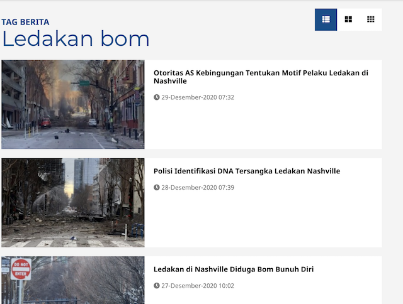Click the 28-Desember-2020 07:39 timestamp
403x304 pixels.
(x=198, y=187)
